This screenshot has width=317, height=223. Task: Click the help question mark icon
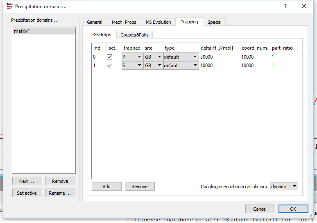click(x=285, y=6)
